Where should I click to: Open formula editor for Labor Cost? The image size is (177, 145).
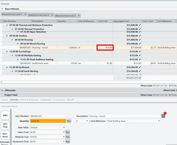coord(68,132)
